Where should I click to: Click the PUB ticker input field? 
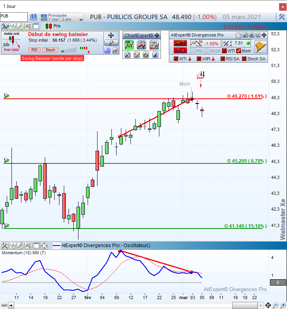coord(14,17)
